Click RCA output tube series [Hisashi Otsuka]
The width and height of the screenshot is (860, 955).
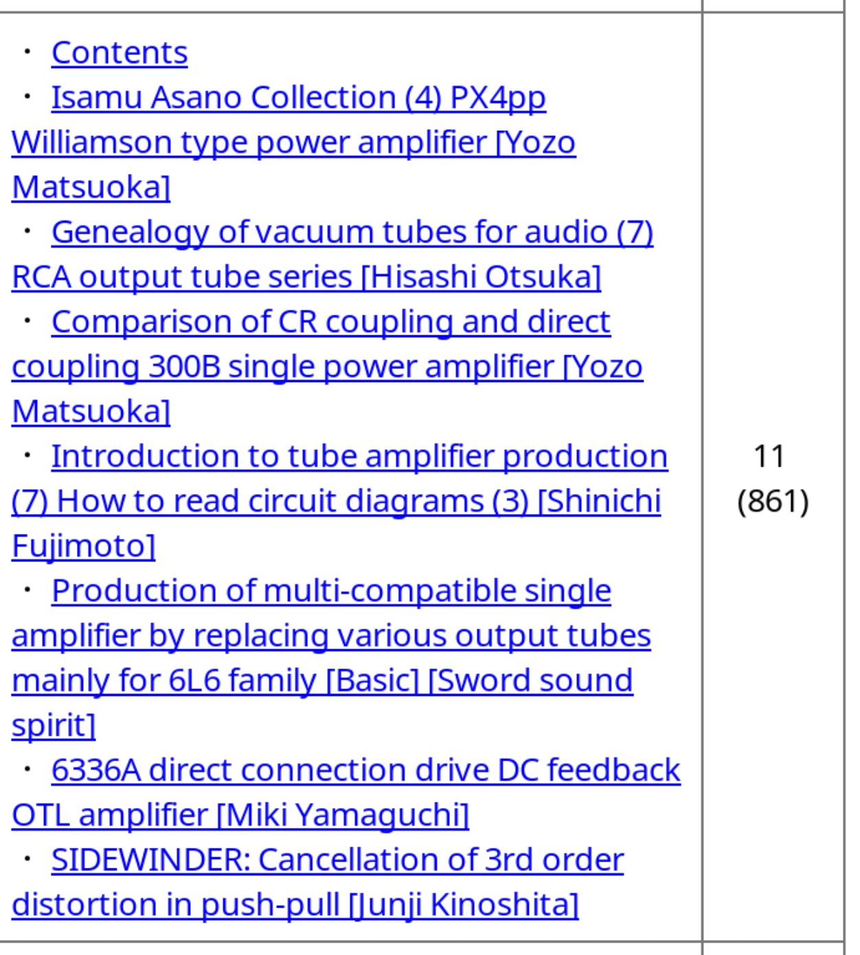(306, 277)
